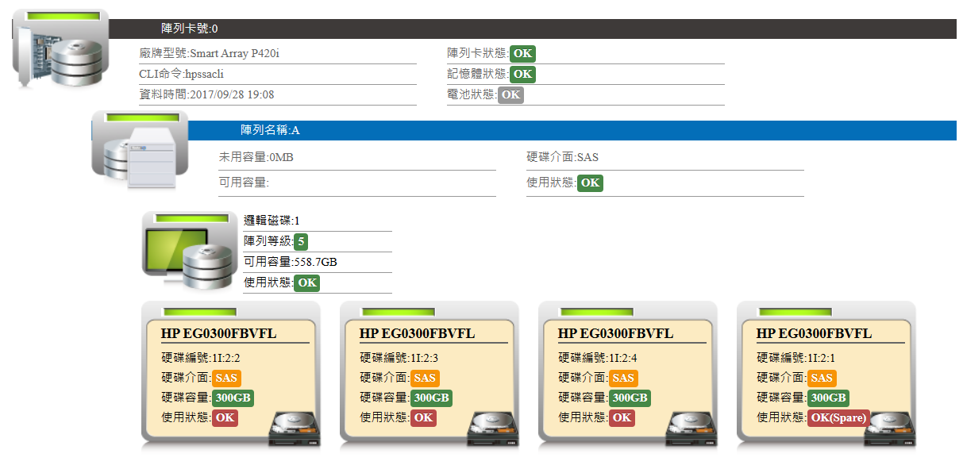This screenshot has width=963, height=465.
Task: Click the red OK(Spare) status badge
Action: (838, 418)
